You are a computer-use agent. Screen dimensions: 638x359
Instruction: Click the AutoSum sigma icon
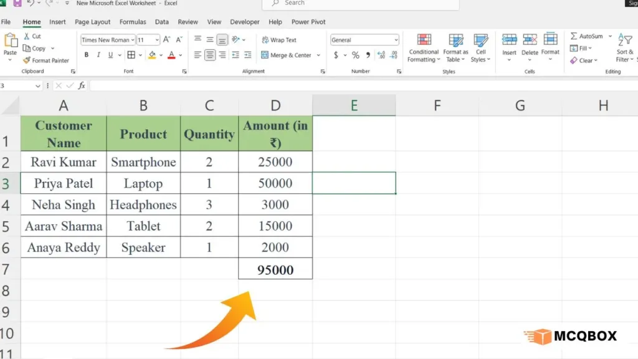coord(573,36)
